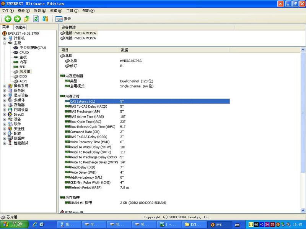Screen dimensions: 306x229
Task: Click the green Forward arrow toolbar icon
Action: point(17,19)
